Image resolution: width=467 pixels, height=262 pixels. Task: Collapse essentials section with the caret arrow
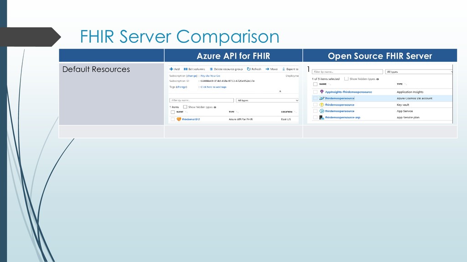tap(280, 91)
